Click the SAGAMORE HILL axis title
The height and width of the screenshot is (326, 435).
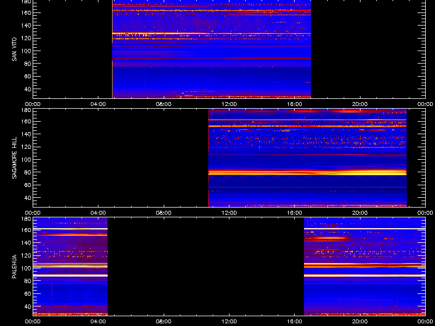pyautogui.click(x=14, y=158)
